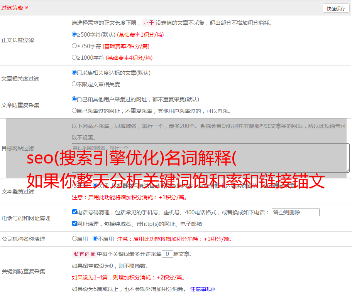This screenshot has height=296, width=352.
Task: Select 不启用 for 公司机构名称清理
Action: (x=95, y=239)
